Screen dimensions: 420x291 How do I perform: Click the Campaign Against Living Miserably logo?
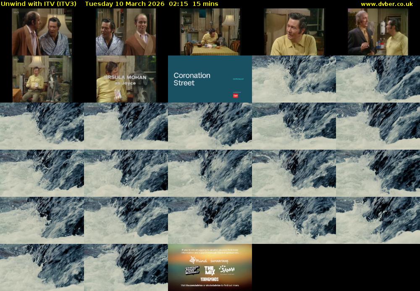[x=192, y=270]
